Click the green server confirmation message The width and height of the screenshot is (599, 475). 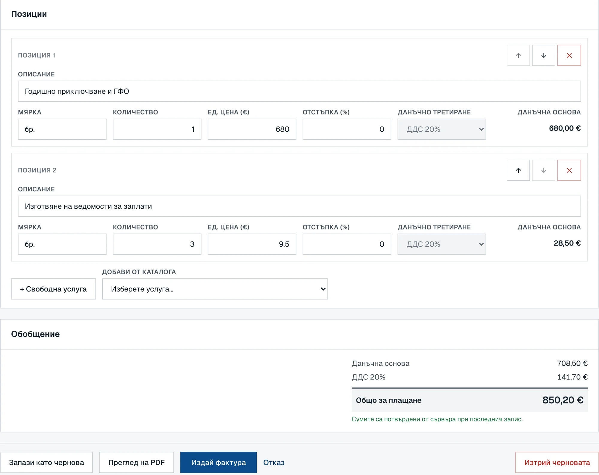[x=437, y=419]
